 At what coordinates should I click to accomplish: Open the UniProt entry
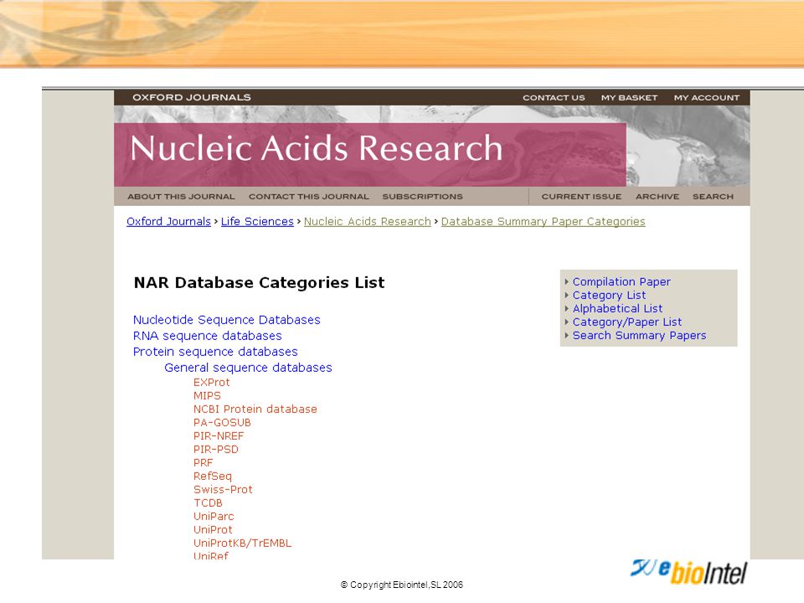tap(213, 529)
